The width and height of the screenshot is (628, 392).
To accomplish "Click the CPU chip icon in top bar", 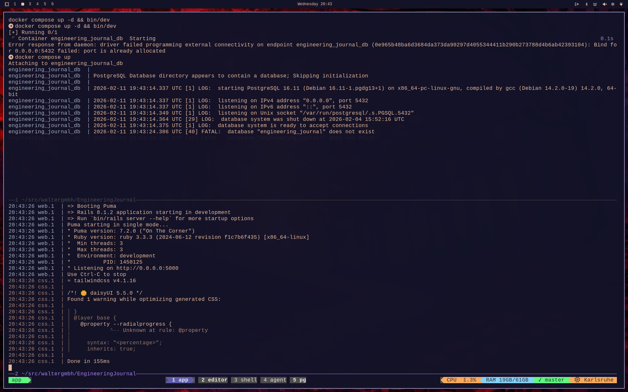I will coord(613,4).
